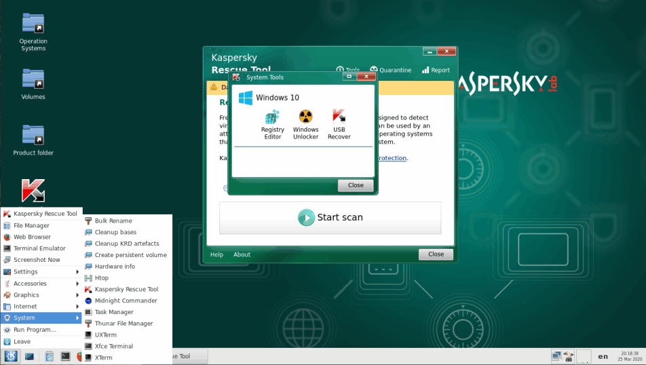Open the Operation Systems desktop folder
646x365 pixels.
(x=33, y=32)
